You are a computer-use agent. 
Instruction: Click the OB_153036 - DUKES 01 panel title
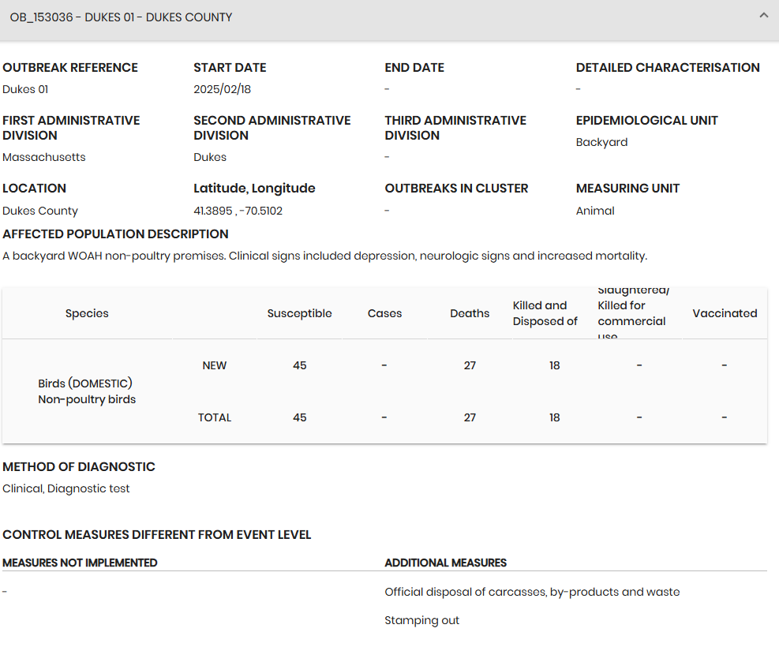tap(121, 17)
